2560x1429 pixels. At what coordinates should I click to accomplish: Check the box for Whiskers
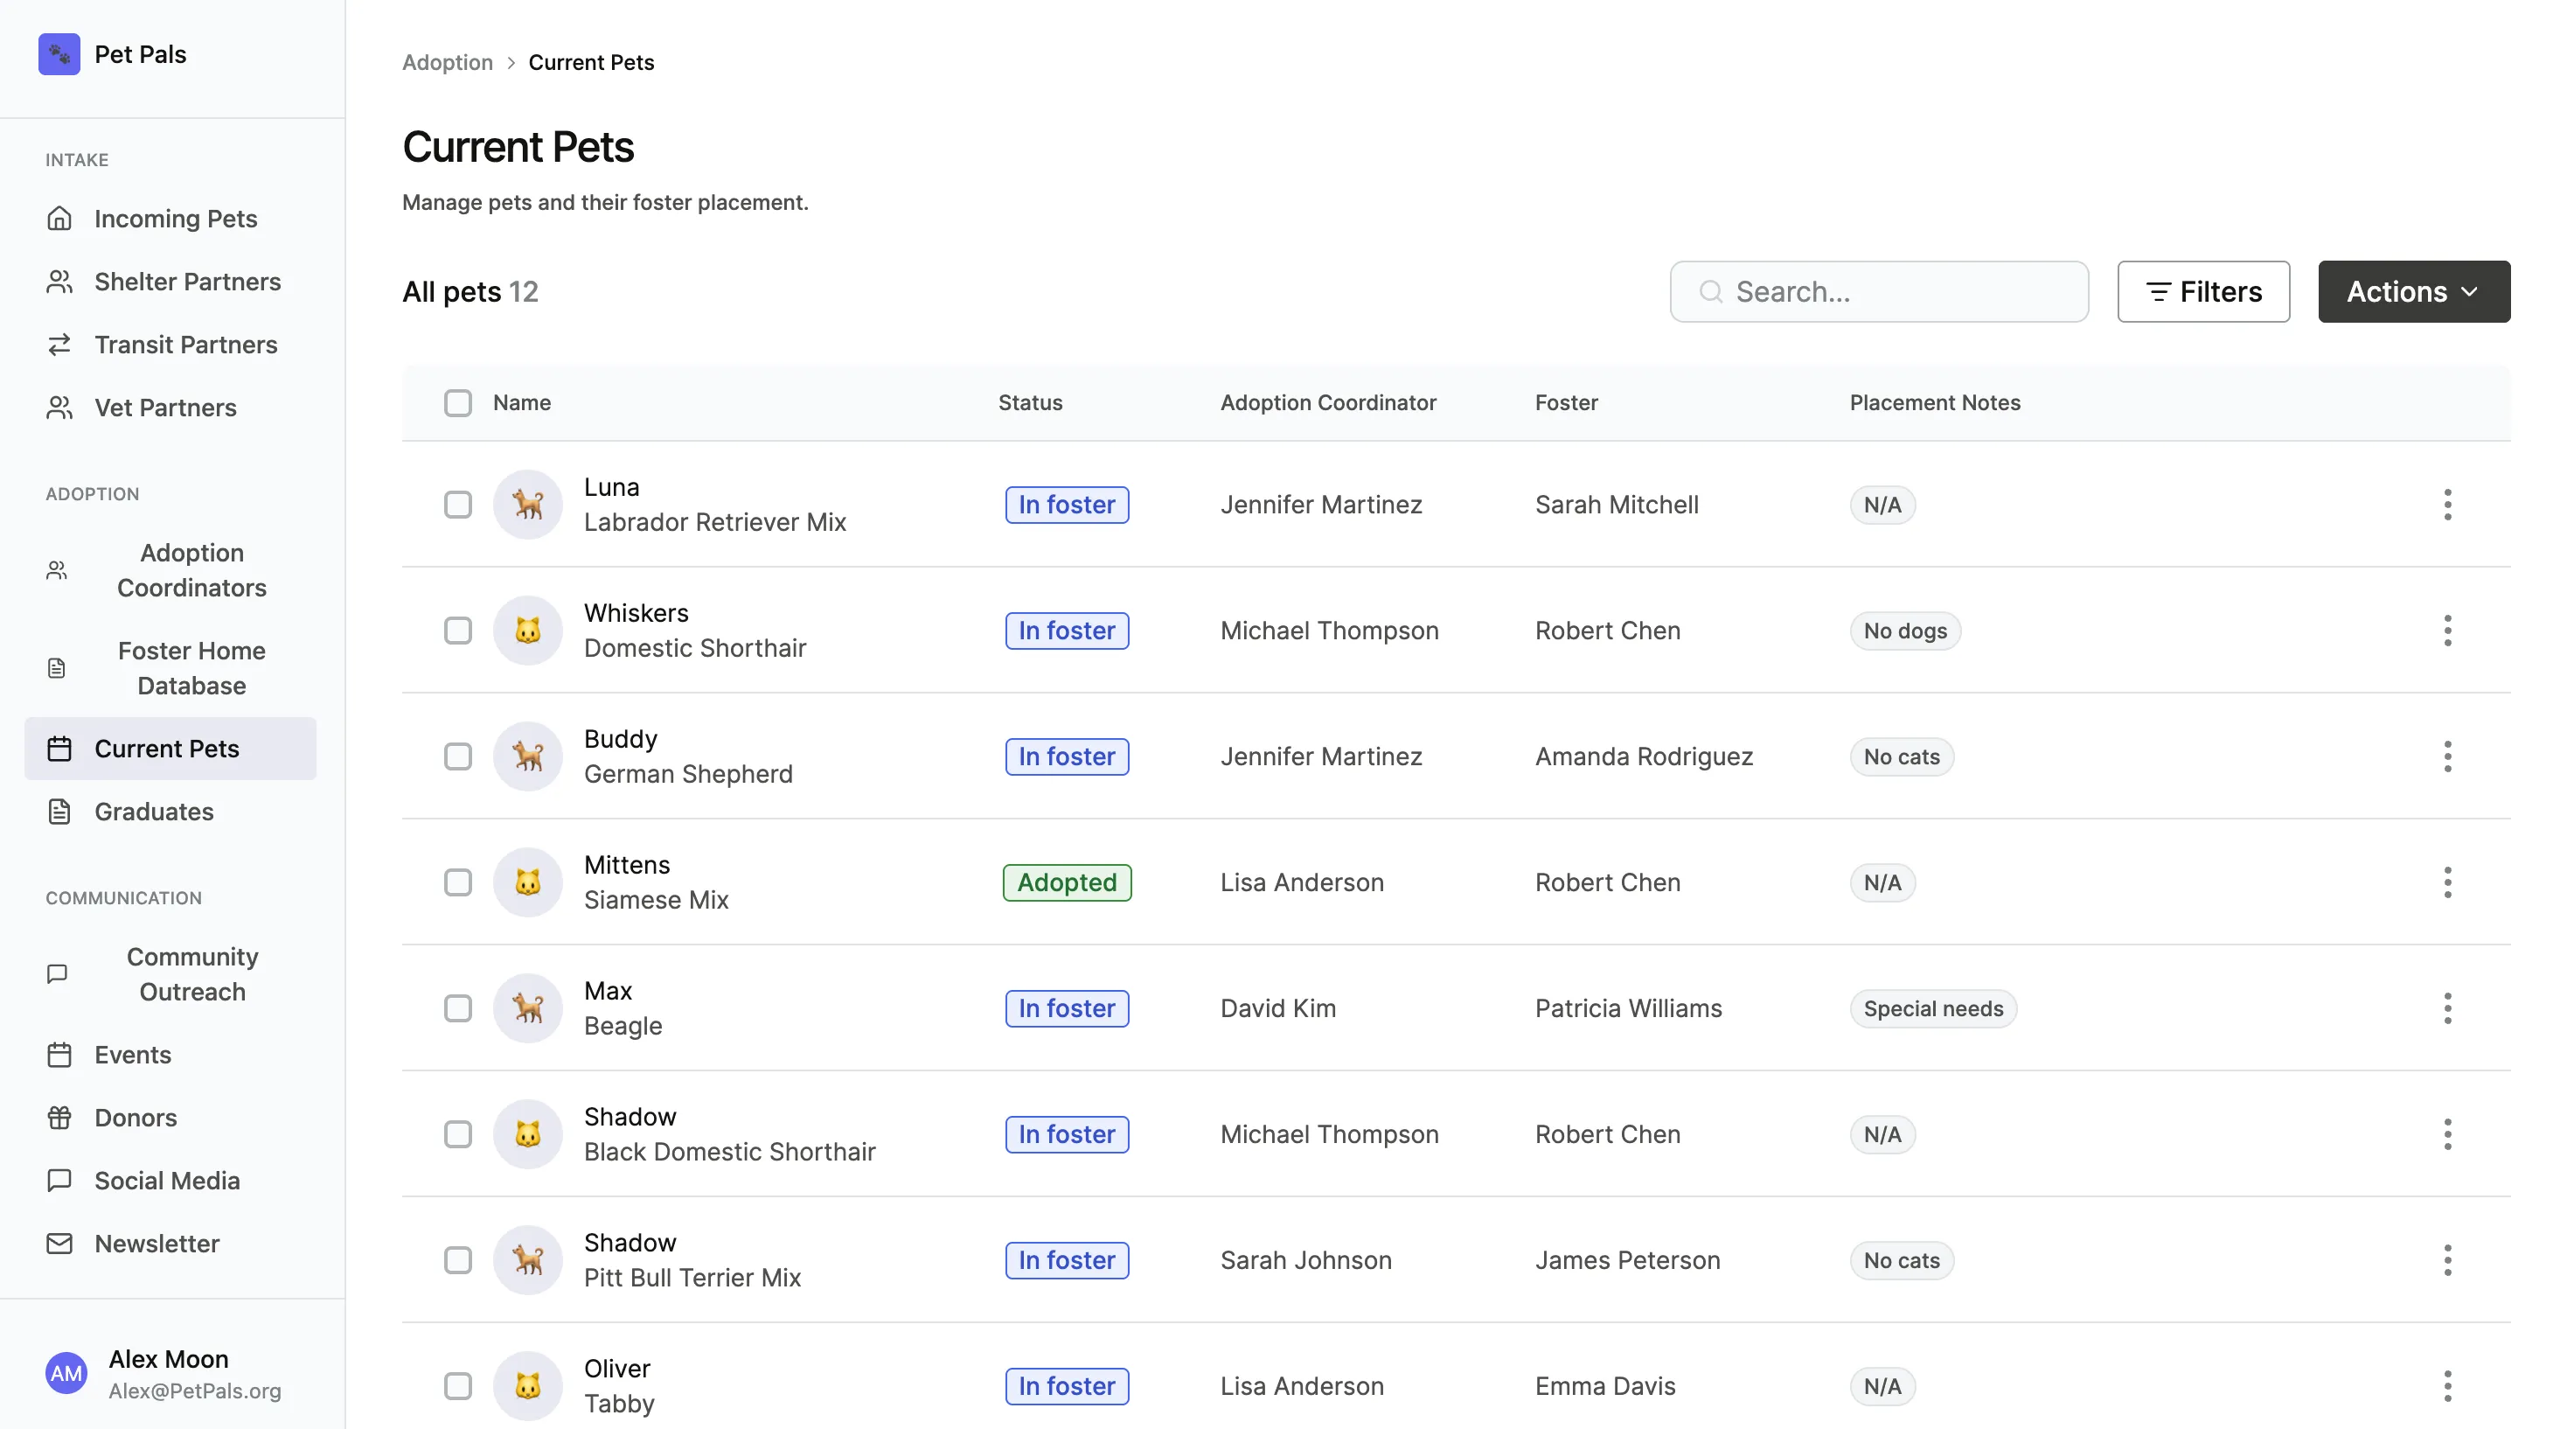[x=458, y=630]
